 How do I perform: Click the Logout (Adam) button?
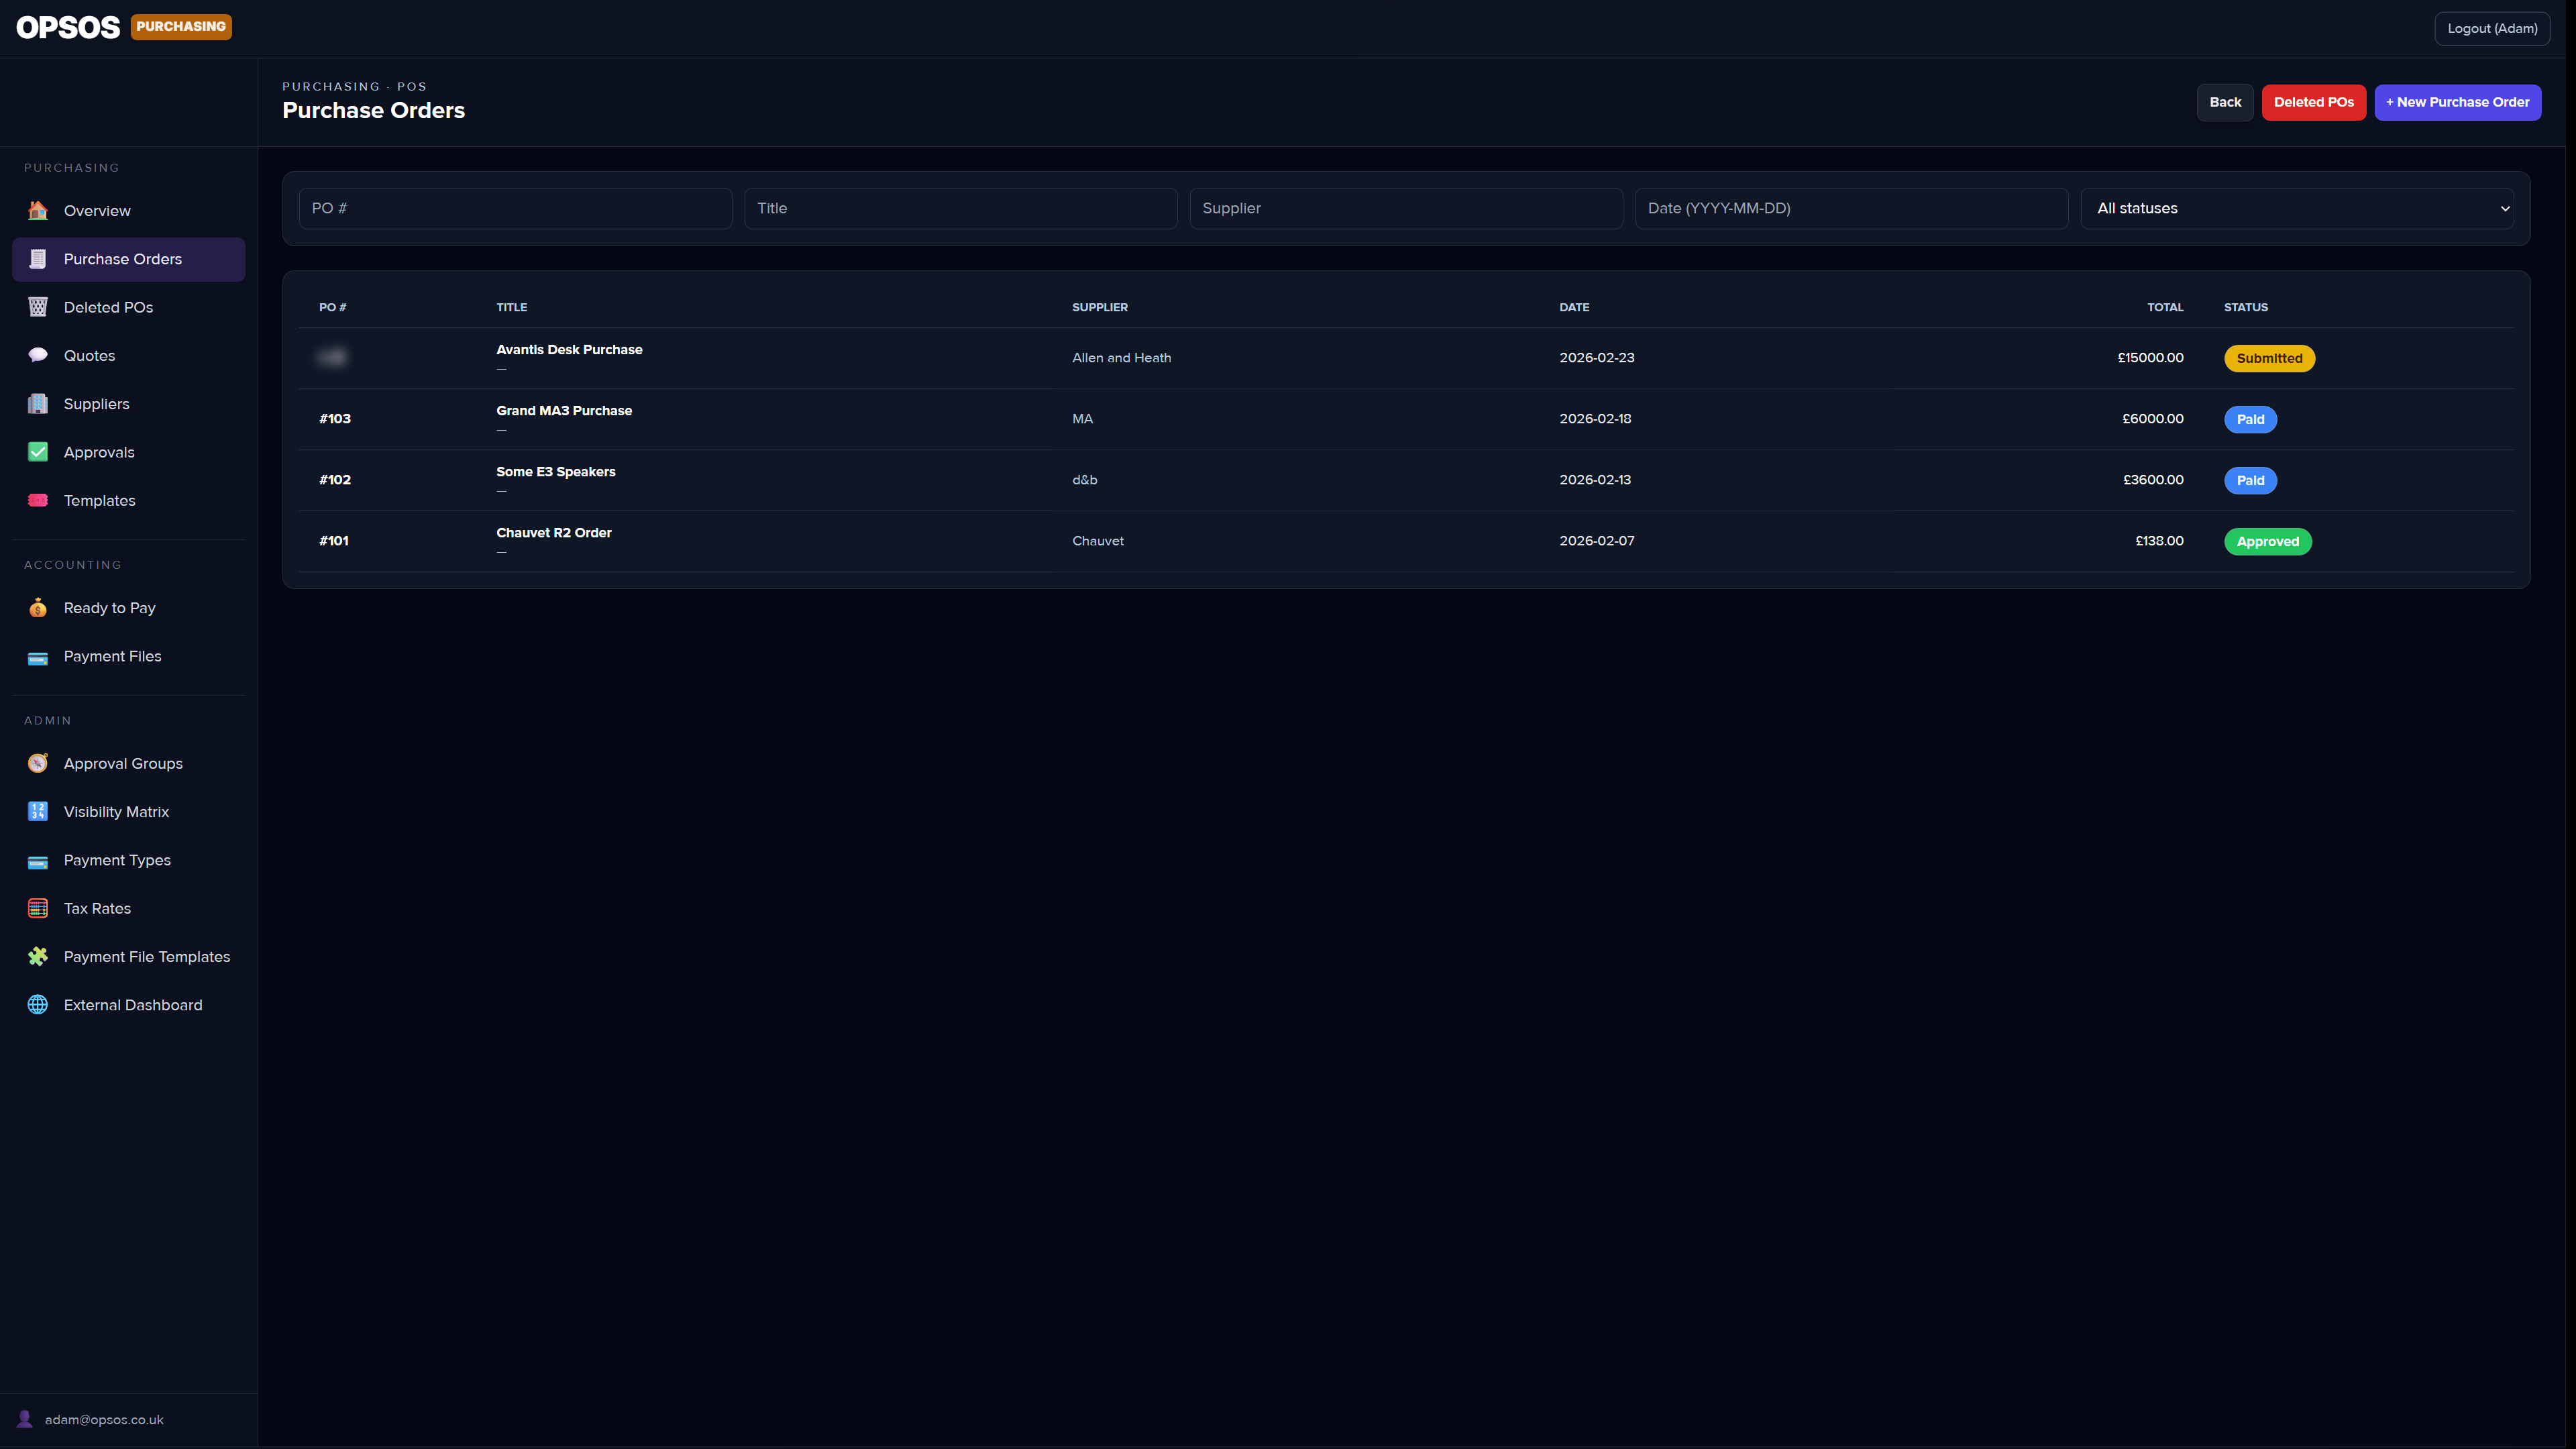2491,28
